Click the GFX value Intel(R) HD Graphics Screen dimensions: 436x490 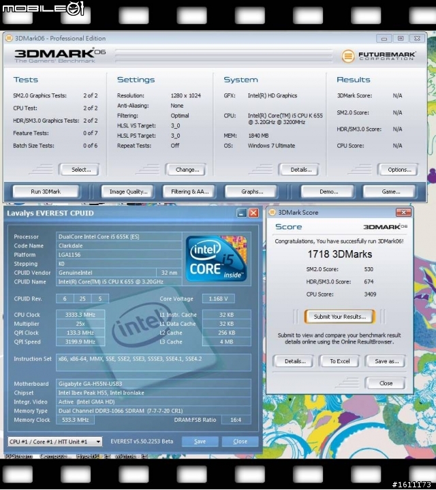272,95
